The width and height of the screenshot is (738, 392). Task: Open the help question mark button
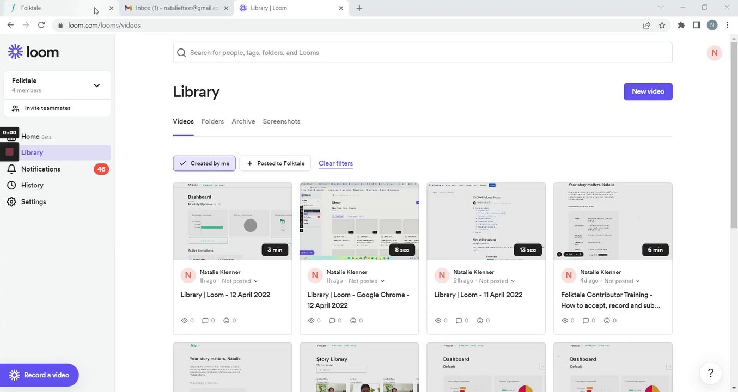[711, 373]
